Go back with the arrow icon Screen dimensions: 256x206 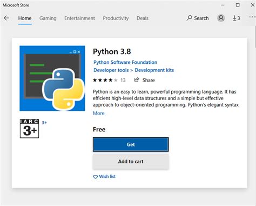(x=6, y=18)
